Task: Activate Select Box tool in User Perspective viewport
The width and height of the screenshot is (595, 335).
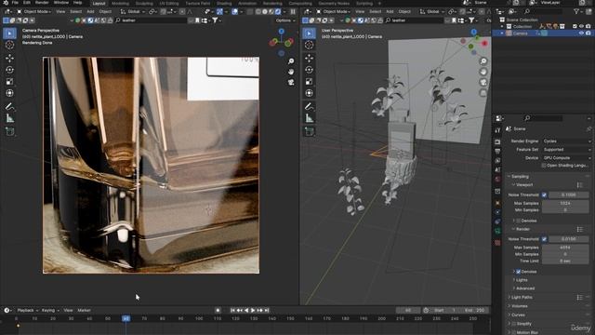Action: [310, 33]
